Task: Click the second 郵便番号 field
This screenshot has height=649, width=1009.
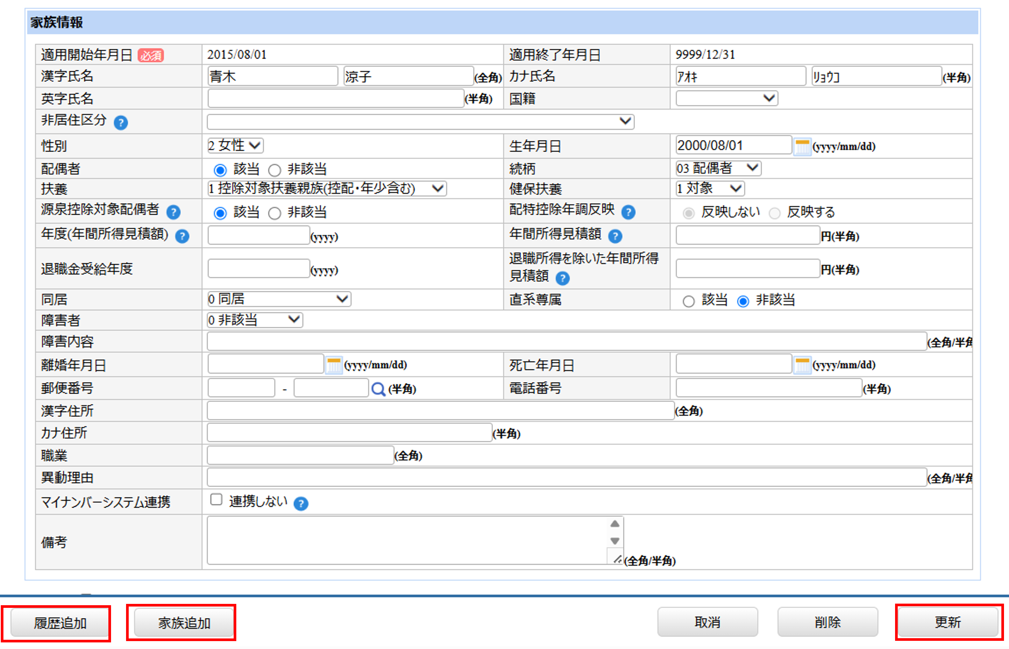Action: (x=331, y=388)
